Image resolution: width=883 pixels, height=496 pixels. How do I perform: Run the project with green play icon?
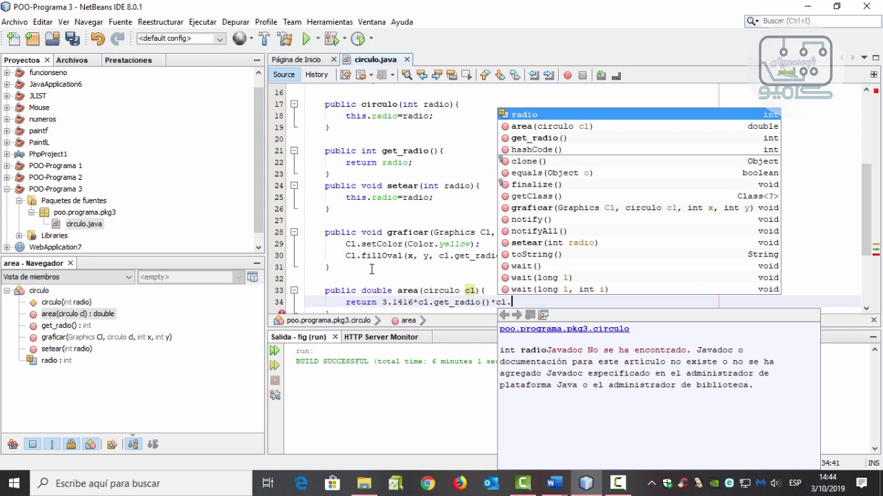pyautogui.click(x=306, y=39)
